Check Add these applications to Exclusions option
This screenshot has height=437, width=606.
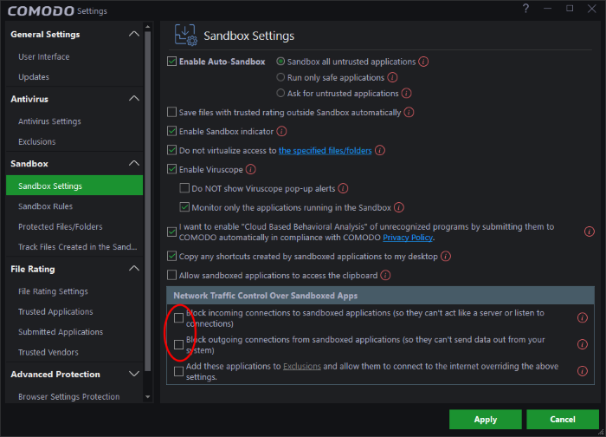coord(178,371)
